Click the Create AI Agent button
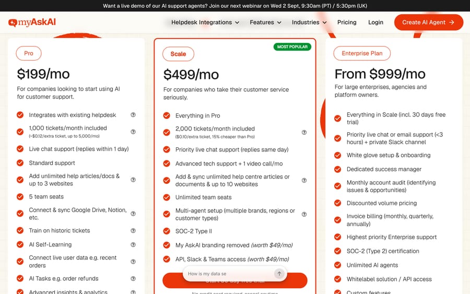Image resolution: width=470 pixels, height=294 pixels. click(428, 22)
